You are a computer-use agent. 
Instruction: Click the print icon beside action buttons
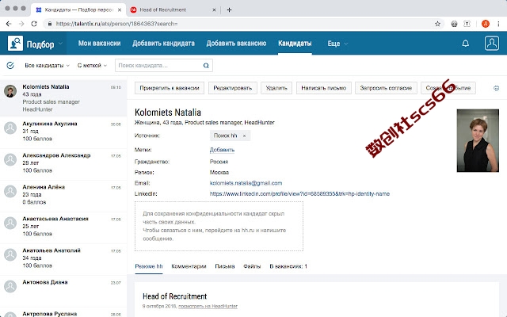tap(496, 88)
